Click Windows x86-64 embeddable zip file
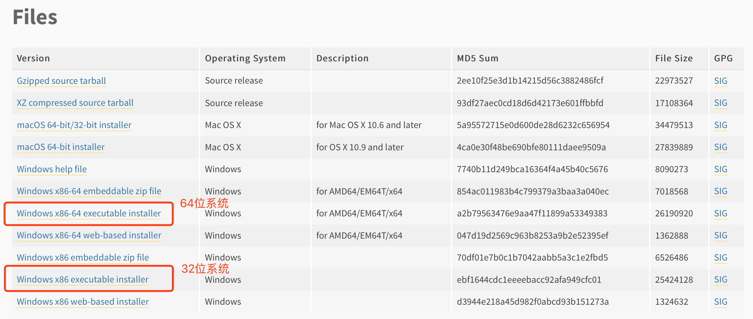753x319 pixels. click(x=89, y=191)
